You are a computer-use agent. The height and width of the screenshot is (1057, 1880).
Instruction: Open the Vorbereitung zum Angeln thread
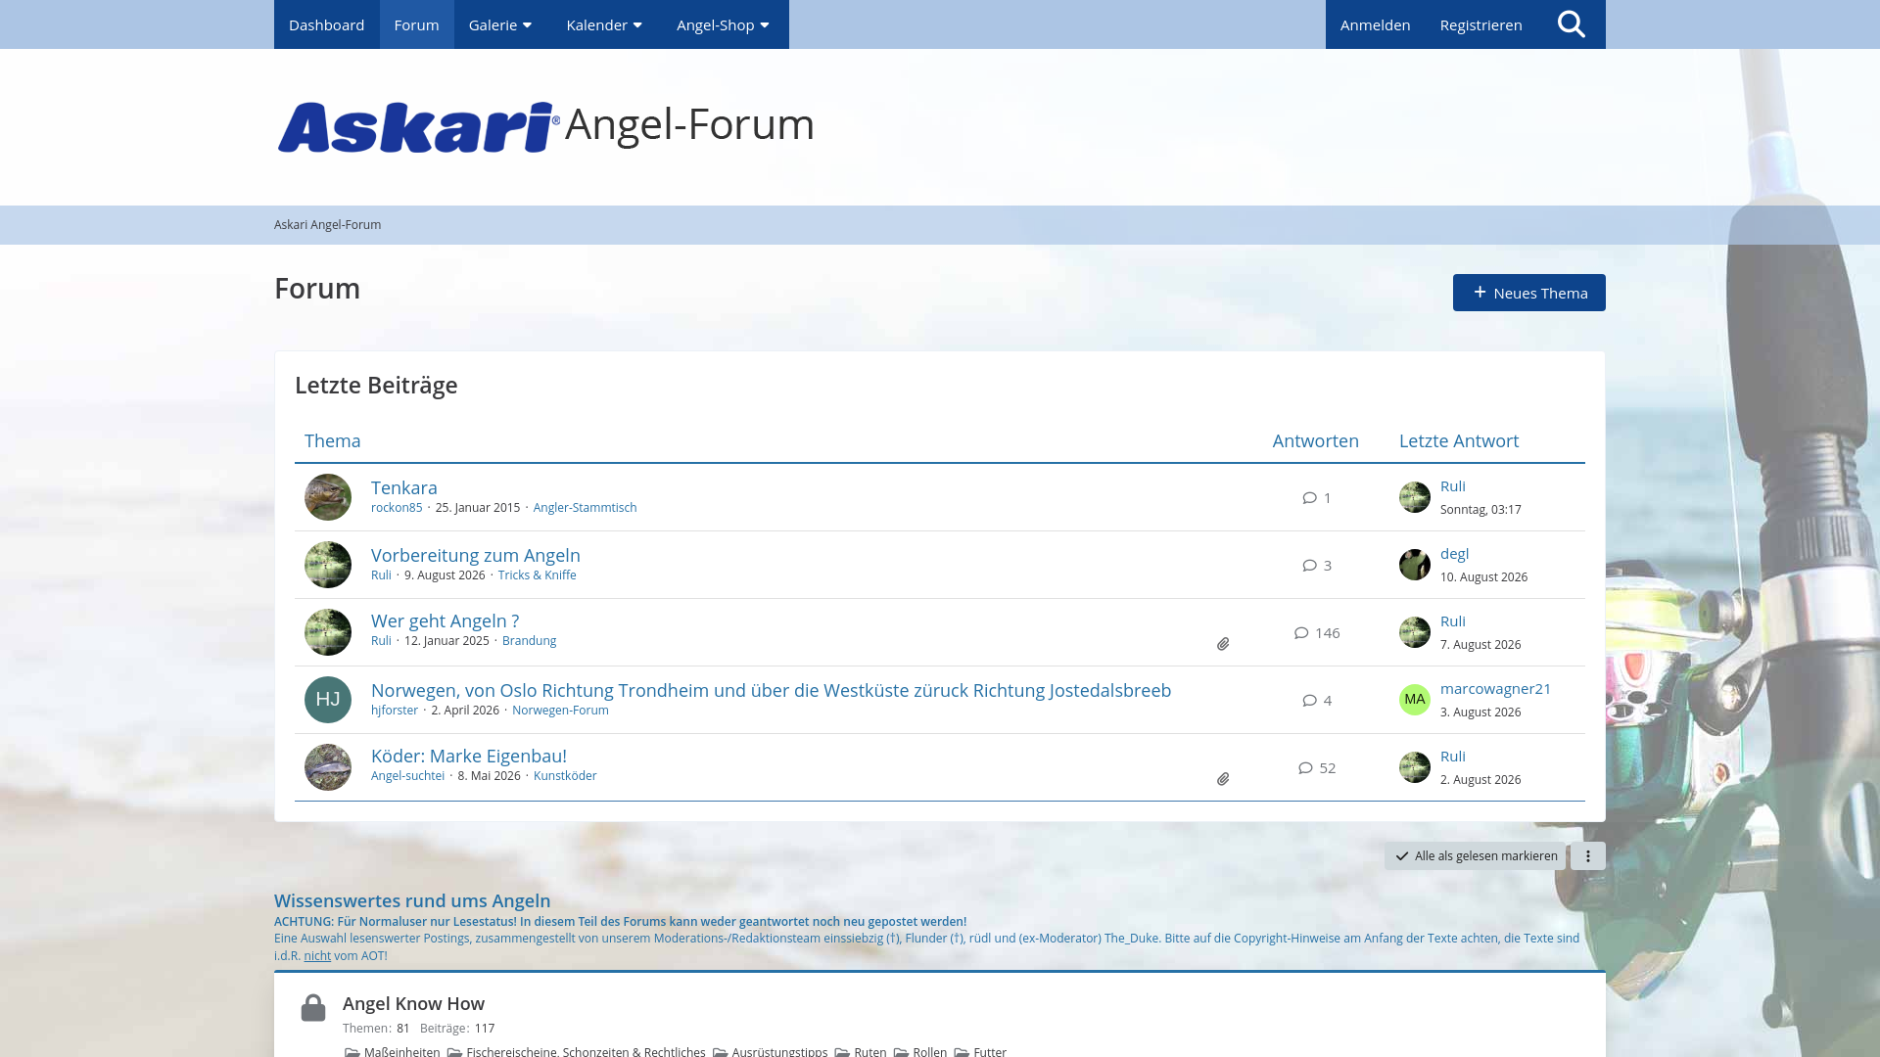(x=476, y=555)
